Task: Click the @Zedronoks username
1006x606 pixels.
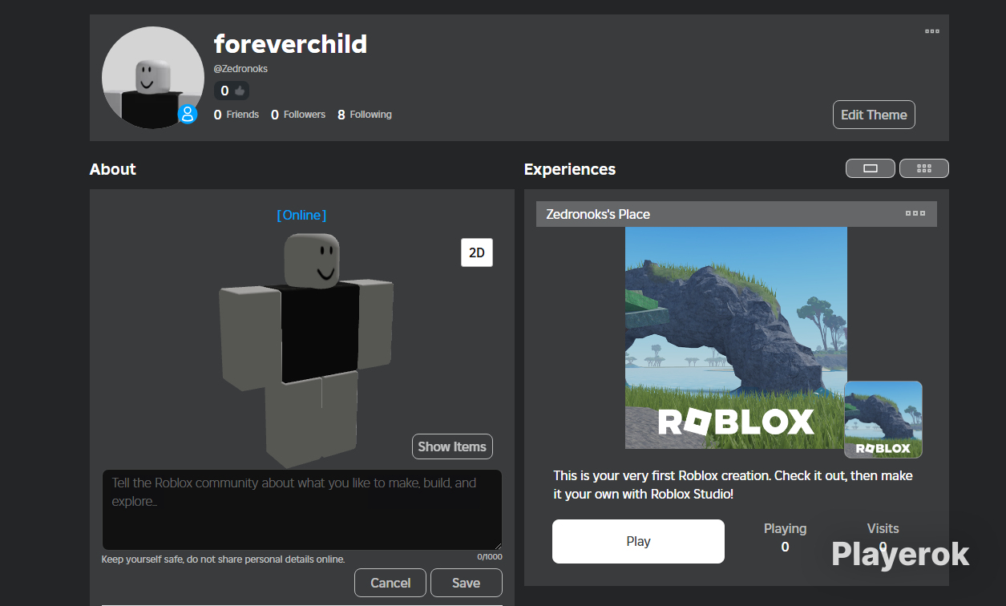Action: click(240, 69)
